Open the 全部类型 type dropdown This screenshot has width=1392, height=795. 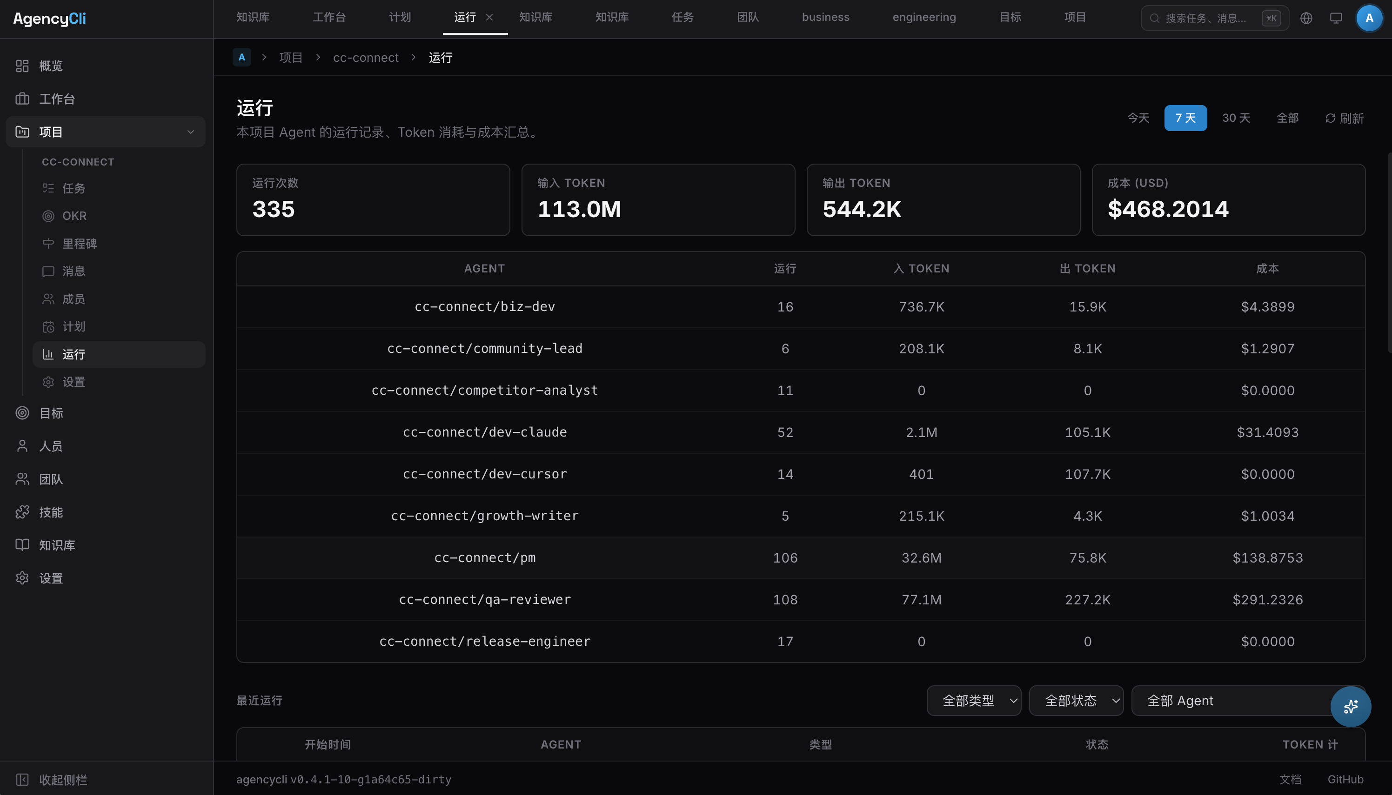click(974, 701)
